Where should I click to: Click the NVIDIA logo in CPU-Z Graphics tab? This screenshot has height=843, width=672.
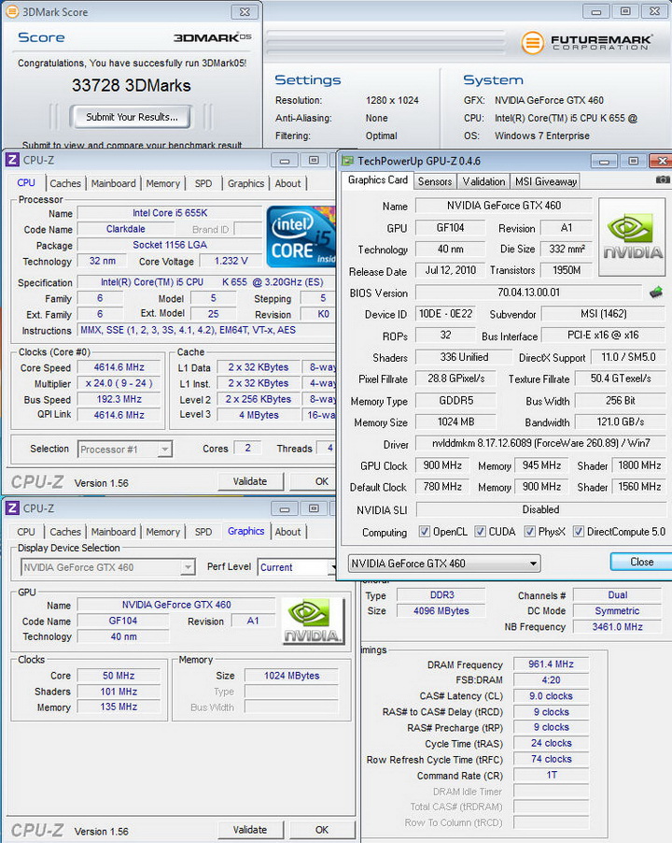pyautogui.click(x=313, y=621)
